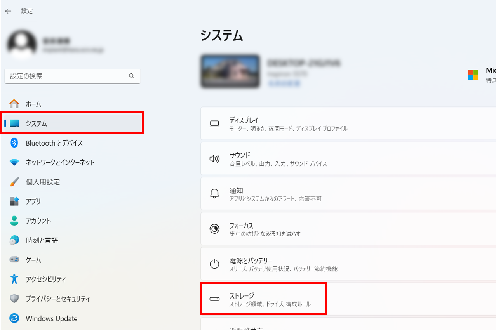Screen dimensions: 496x330
Task: Click the アプリ icon in sidebar
Action: coord(14,201)
